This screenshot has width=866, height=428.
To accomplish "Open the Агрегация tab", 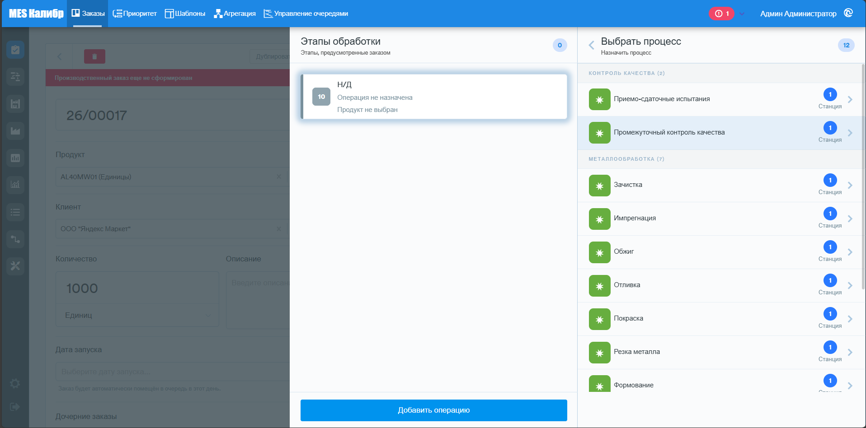I will click(x=235, y=14).
